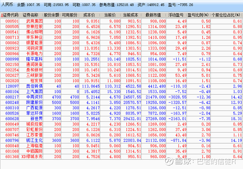Select stock code 000505

click(12, 27)
